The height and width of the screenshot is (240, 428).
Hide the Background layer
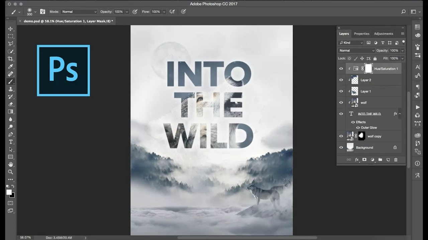pos(341,147)
